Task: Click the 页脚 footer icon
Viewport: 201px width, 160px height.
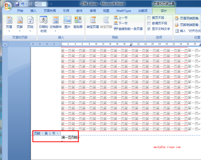Action: pyautogui.click(x=20, y=20)
